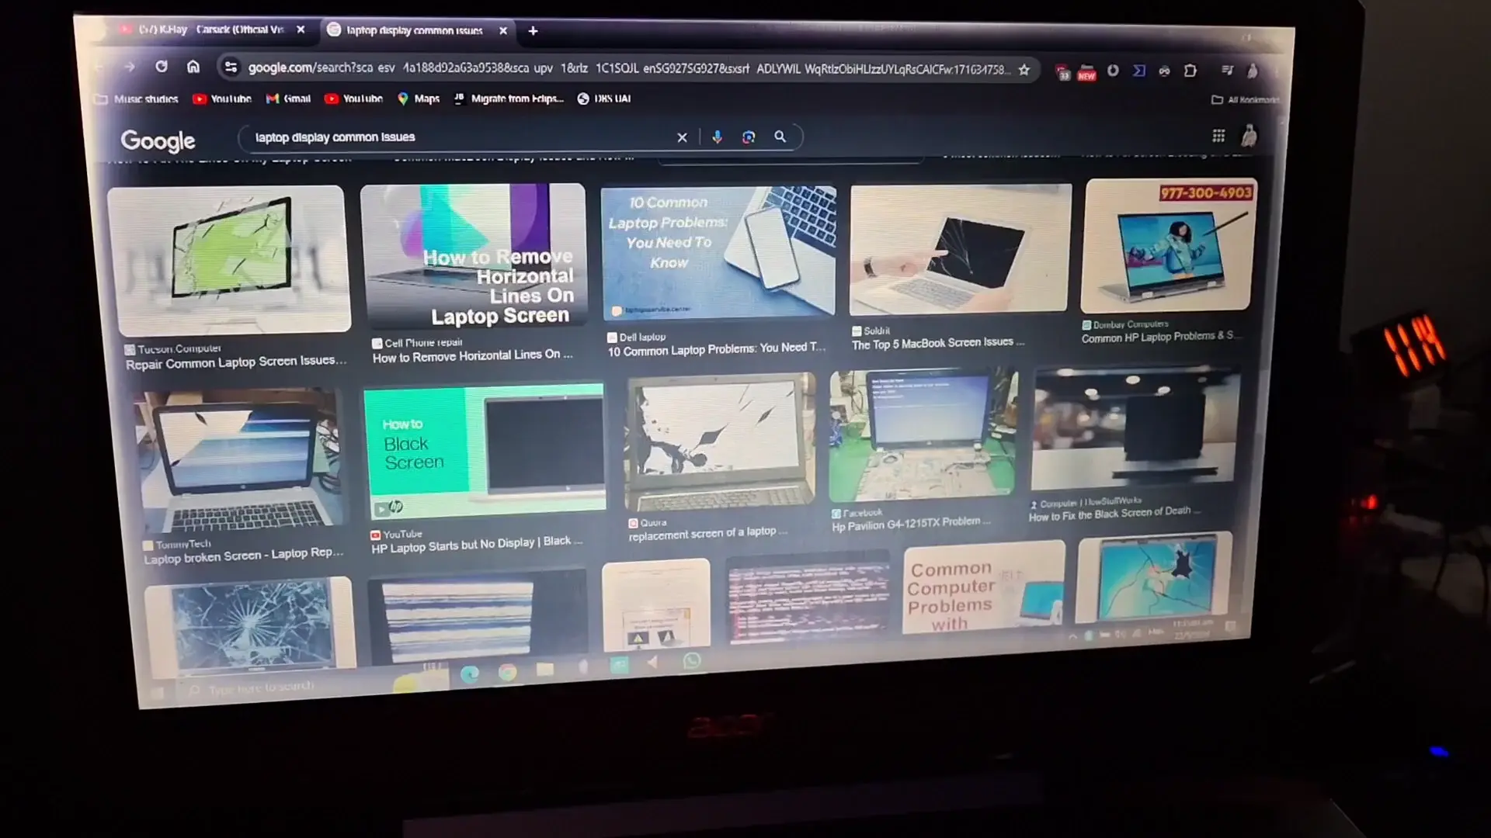
Task: Launch Microsoft Edge from the taskbar
Action: pyautogui.click(x=471, y=674)
